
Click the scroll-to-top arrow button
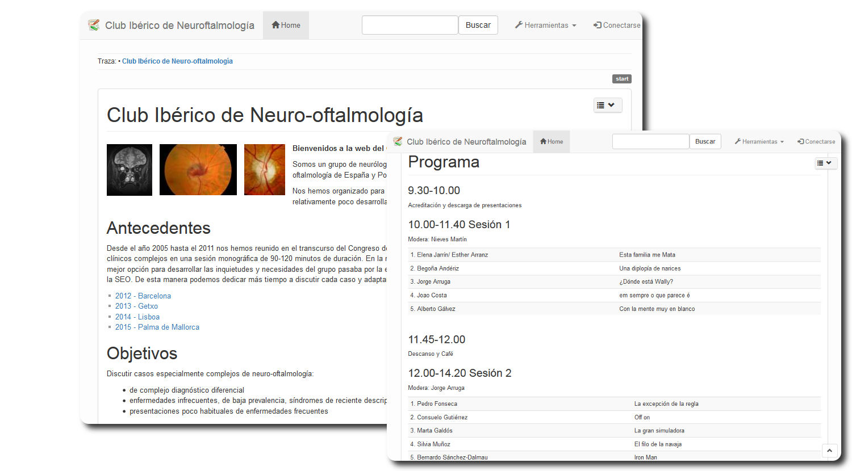pos(829,451)
